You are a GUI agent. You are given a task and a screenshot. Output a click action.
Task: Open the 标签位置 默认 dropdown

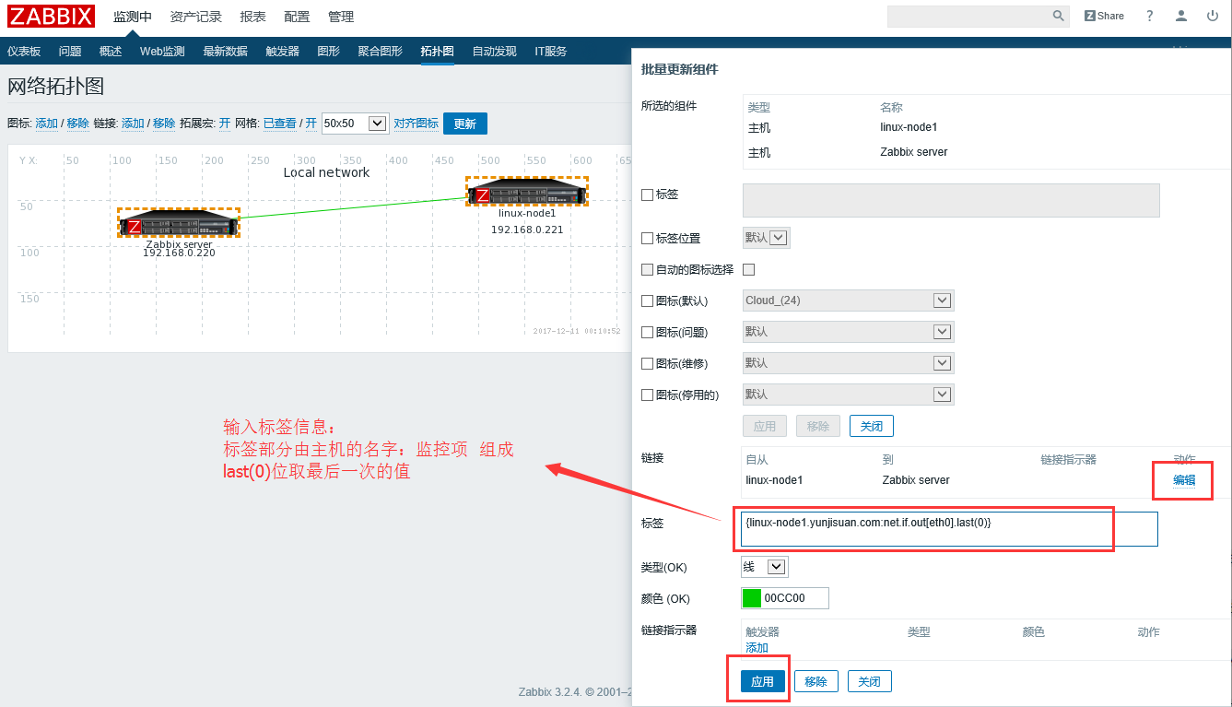(x=767, y=238)
